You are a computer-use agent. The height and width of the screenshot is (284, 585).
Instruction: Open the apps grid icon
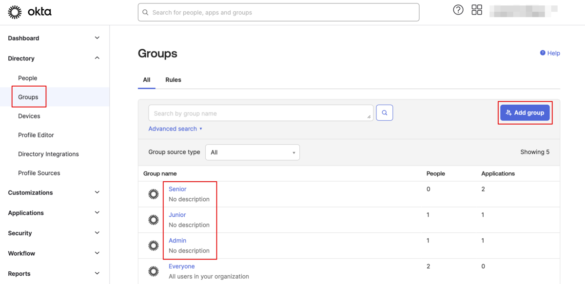coord(477,10)
